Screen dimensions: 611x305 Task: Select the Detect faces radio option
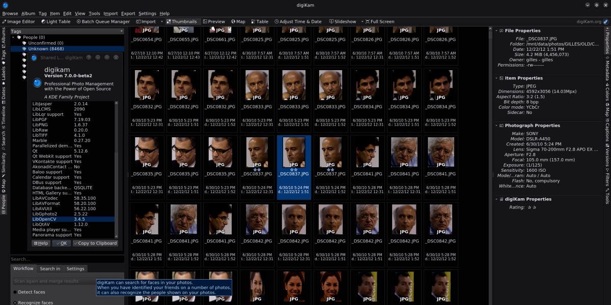(15, 292)
